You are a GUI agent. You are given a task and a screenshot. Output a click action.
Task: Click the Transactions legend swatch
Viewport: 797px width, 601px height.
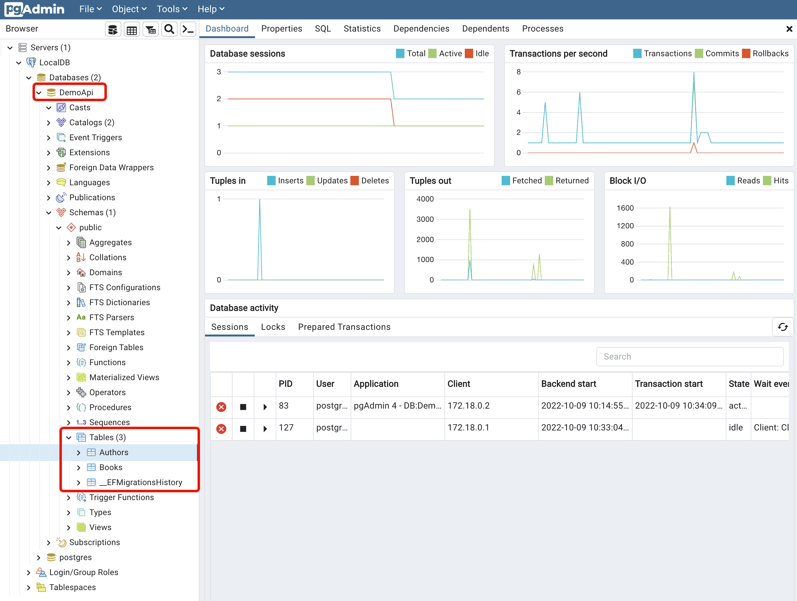(x=637, y=53)
